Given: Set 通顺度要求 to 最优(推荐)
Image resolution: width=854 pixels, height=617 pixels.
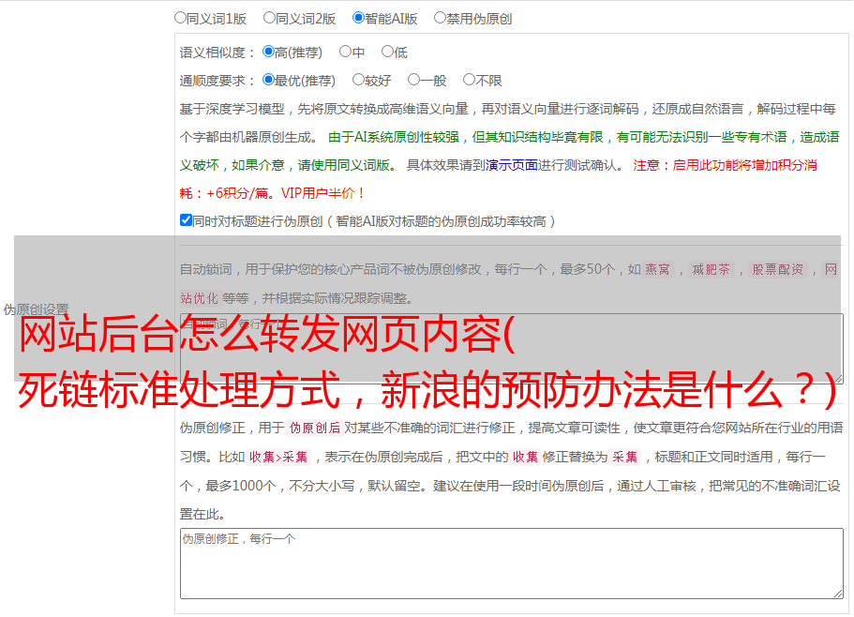Looking at the screenshot, I should 268,80.
